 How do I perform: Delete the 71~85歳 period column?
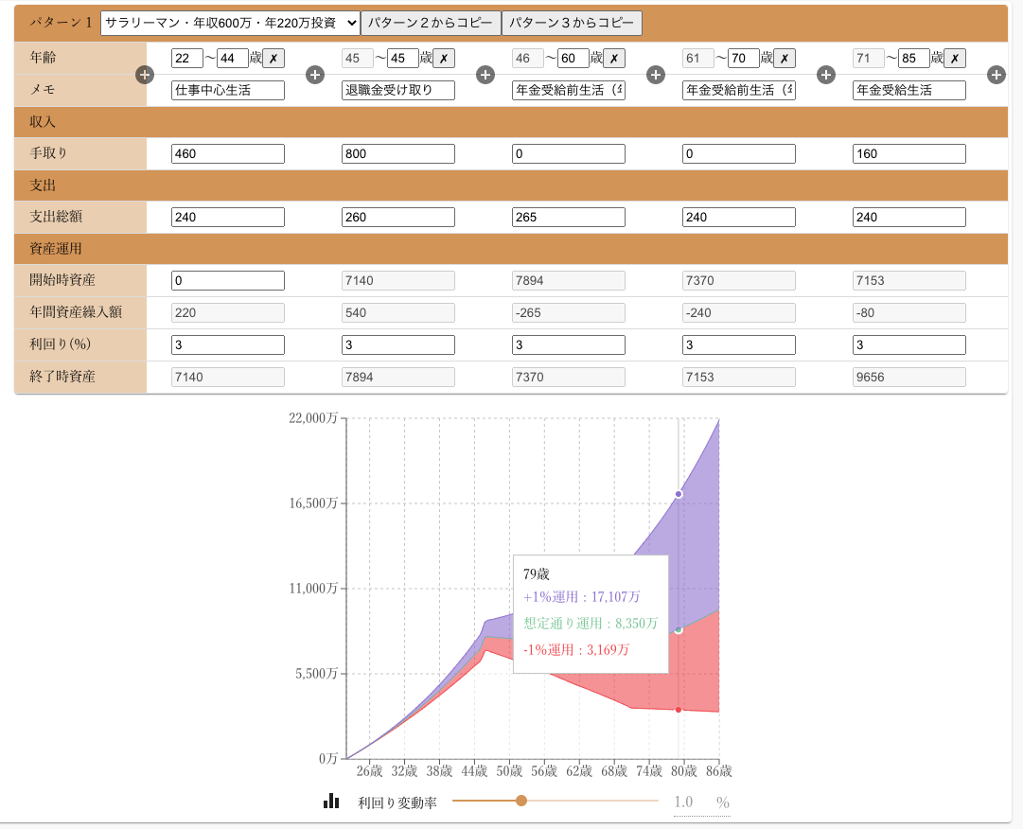pos(955,59)
